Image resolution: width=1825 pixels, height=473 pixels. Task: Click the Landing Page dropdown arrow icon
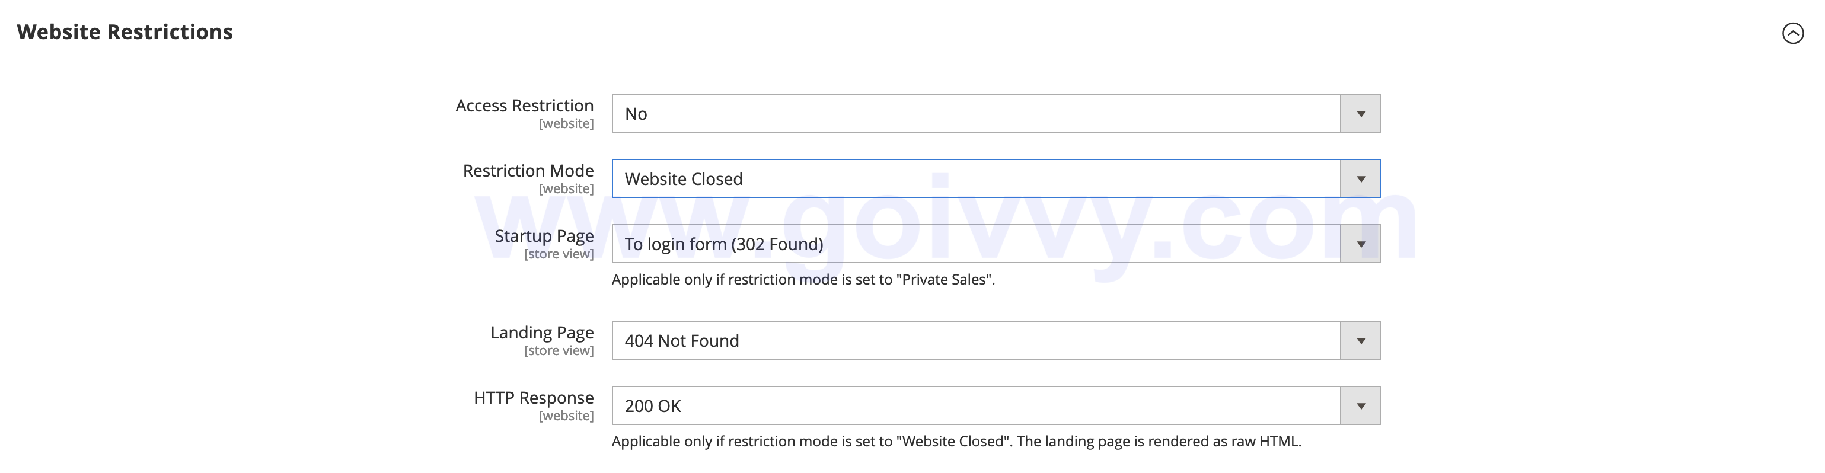1360,340
